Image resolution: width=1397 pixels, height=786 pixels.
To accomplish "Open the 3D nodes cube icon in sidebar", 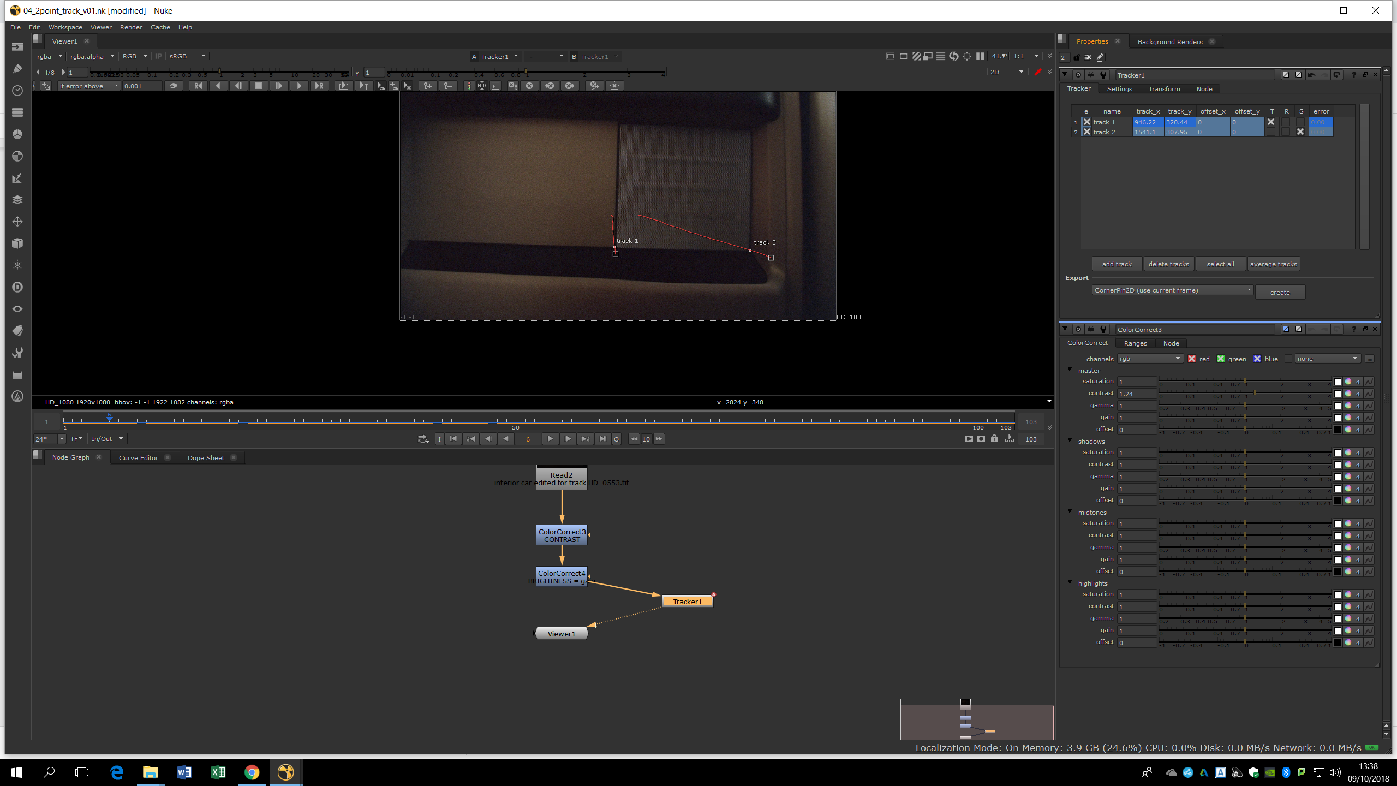I will tap(17, 243).
